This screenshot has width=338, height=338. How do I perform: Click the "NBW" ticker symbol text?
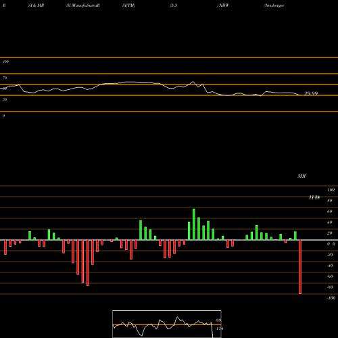pos(224,5)
